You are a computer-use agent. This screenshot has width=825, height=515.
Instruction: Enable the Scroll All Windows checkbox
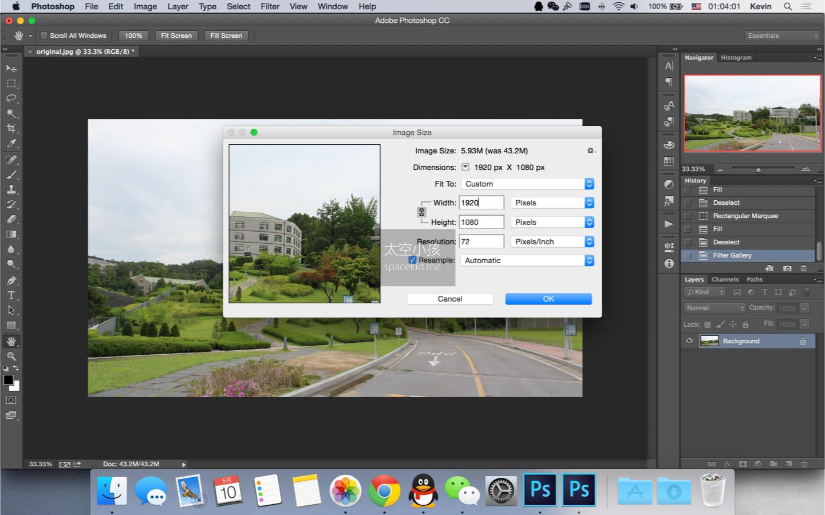click(x=44, y=35)
